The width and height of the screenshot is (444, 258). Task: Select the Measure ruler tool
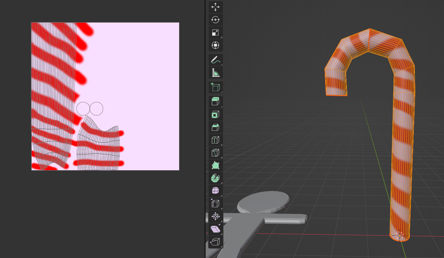click(215, 73)
